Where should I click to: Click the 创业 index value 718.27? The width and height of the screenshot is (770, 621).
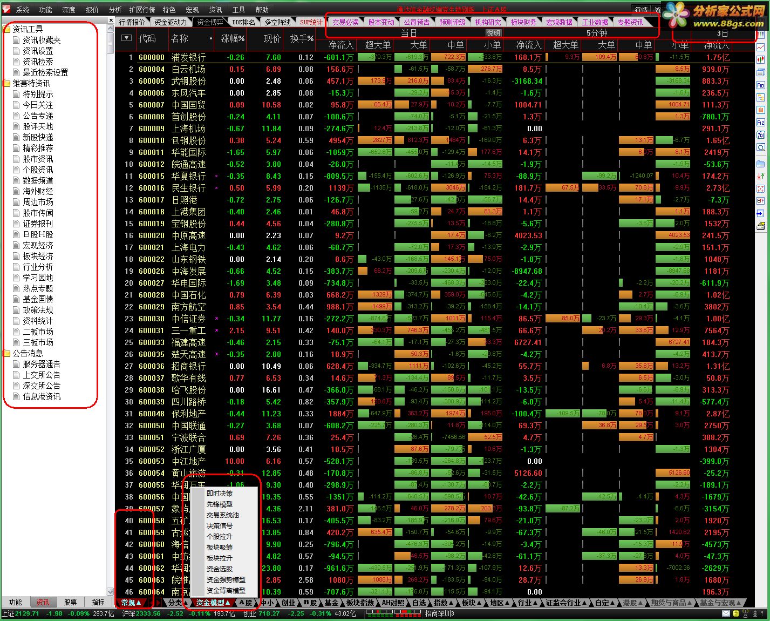[x=269, y=613]
